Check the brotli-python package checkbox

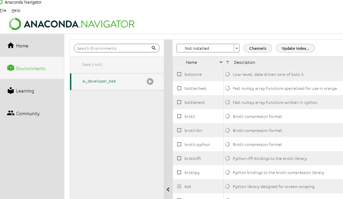[179, 144]
